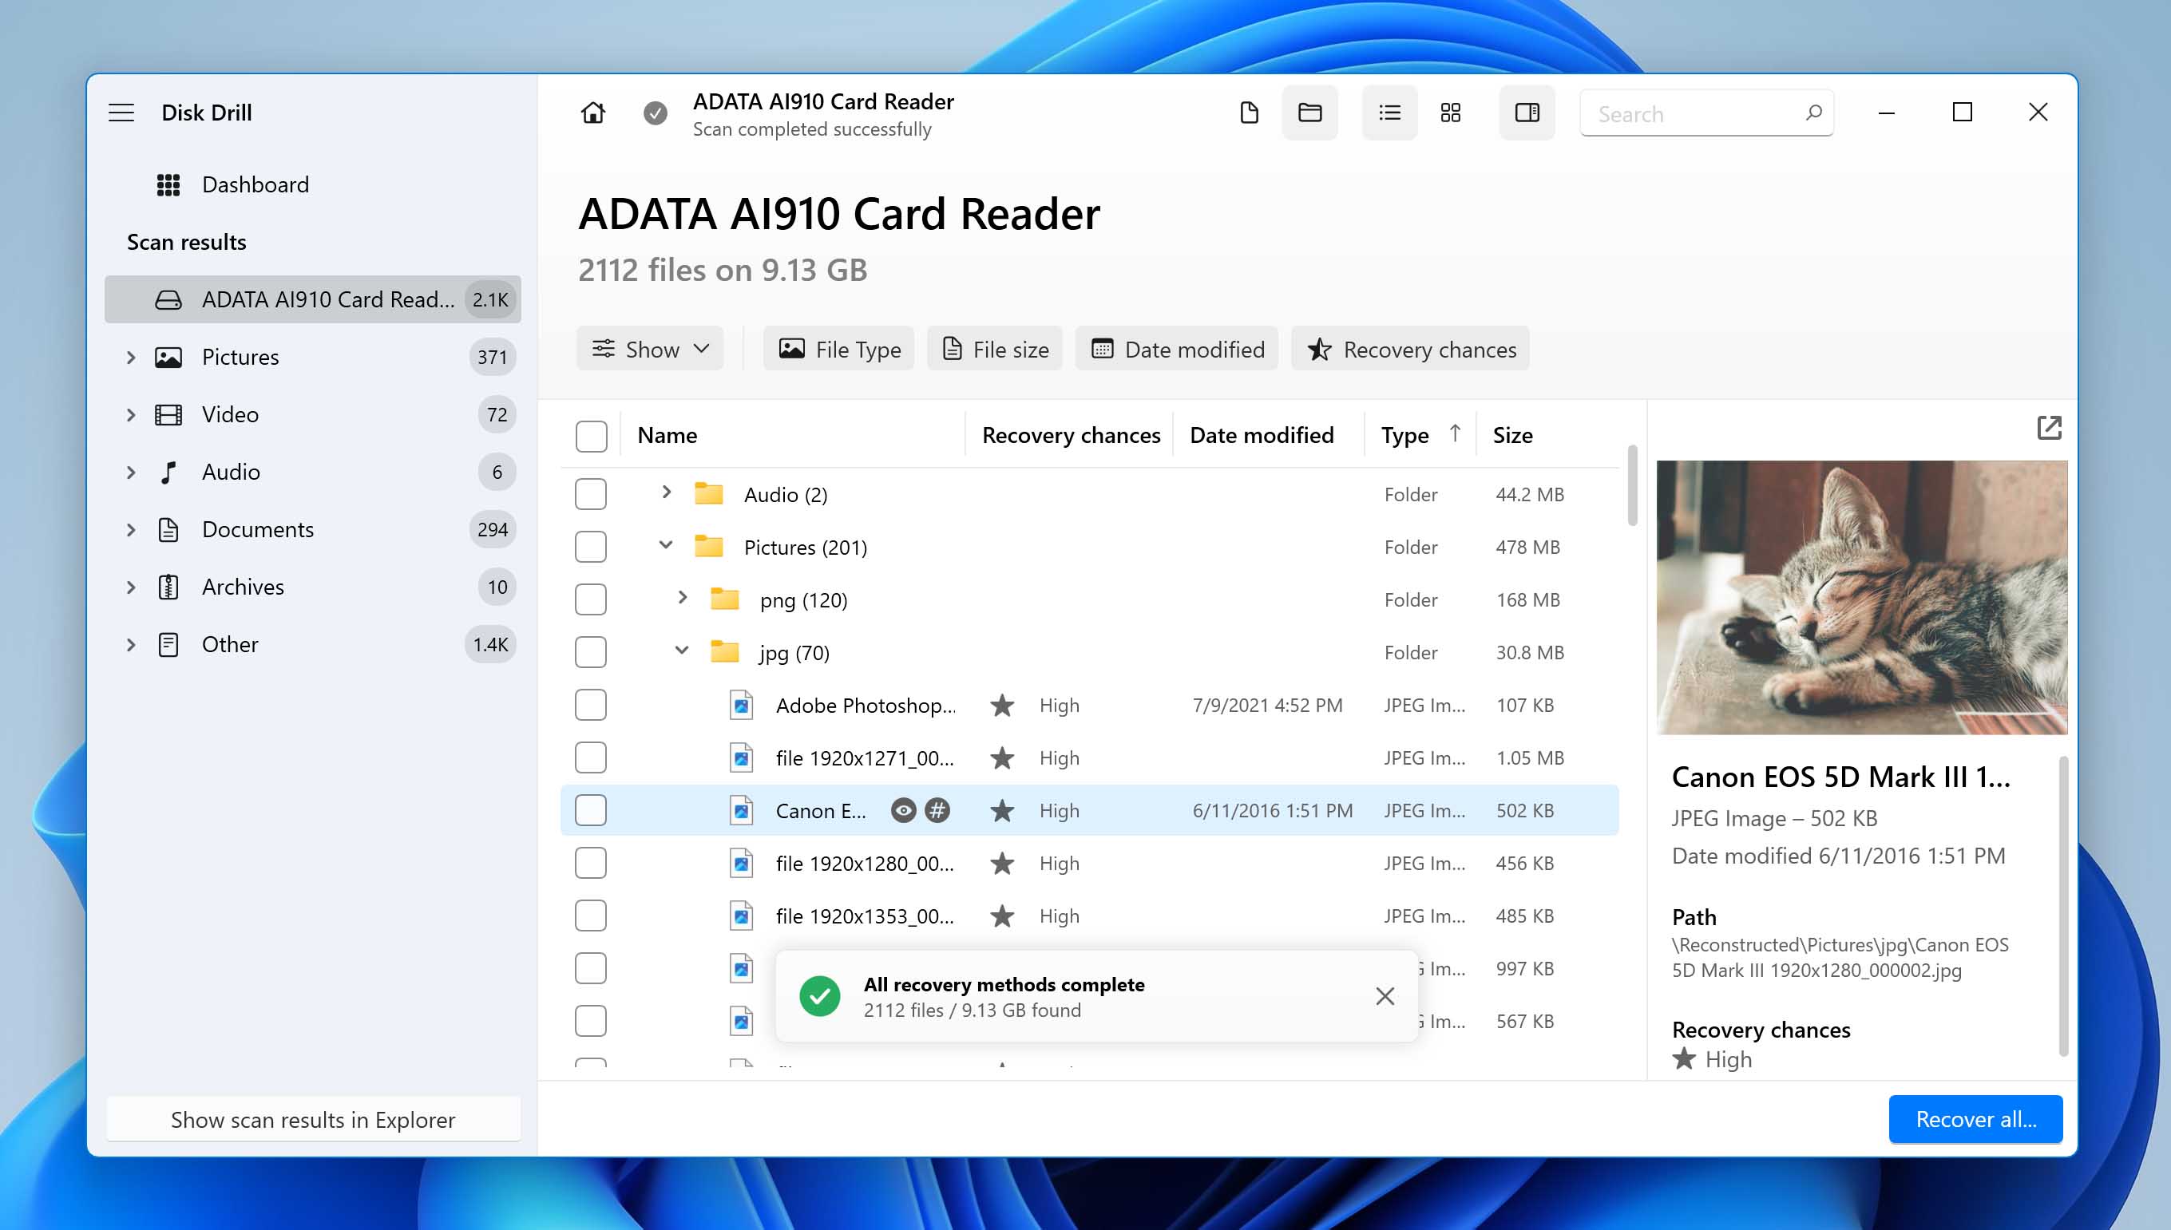The height and width of the screenshot is (1230, 2171).
Task: Open the File size filter
Action: coord(995,349)
